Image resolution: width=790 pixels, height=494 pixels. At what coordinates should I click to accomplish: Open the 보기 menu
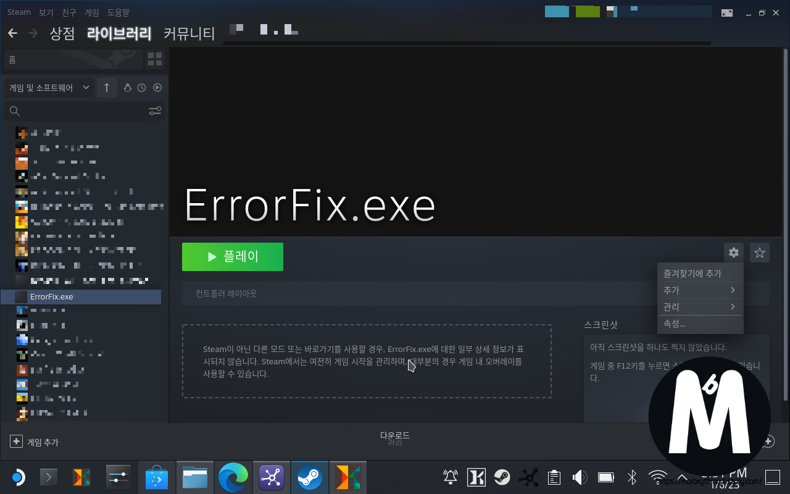(x=46, y=12)
